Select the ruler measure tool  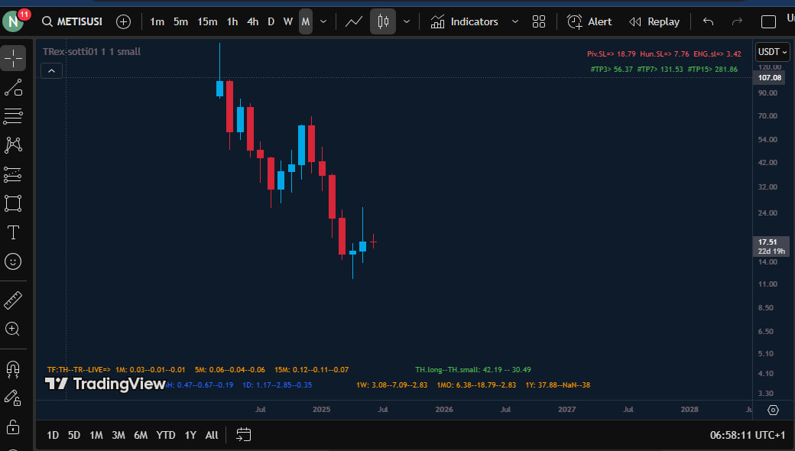coord(13,300)
